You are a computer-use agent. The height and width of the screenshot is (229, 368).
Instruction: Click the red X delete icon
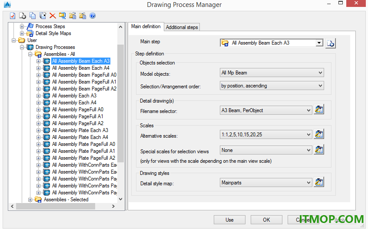(53, 16)
